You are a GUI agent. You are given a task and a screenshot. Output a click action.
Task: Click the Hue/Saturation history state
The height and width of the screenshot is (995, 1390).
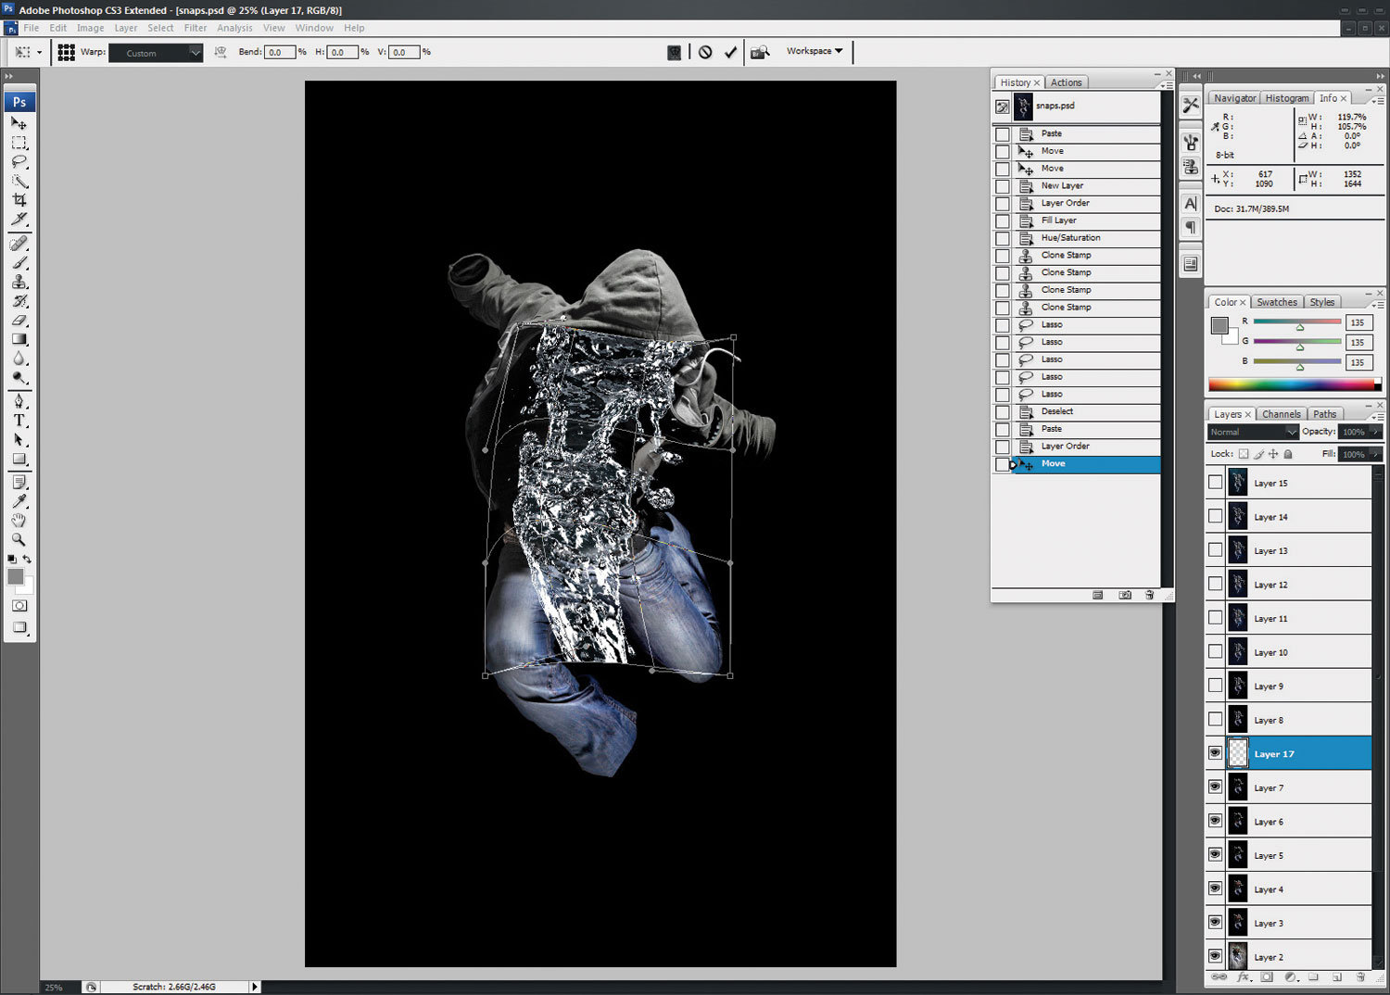(1070, 238)
